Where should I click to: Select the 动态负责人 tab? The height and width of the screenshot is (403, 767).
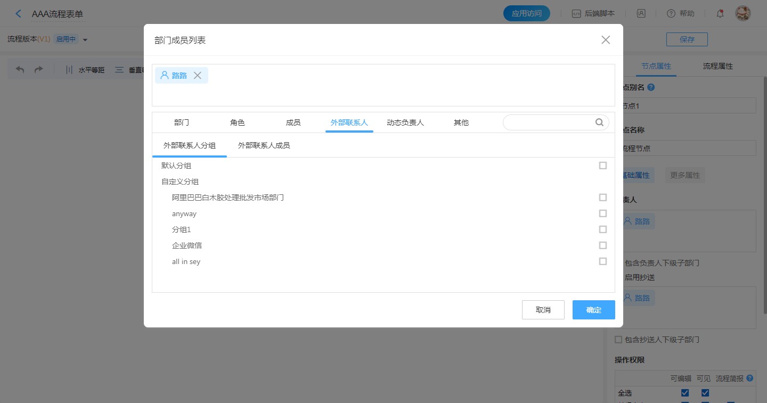point(405,122)
